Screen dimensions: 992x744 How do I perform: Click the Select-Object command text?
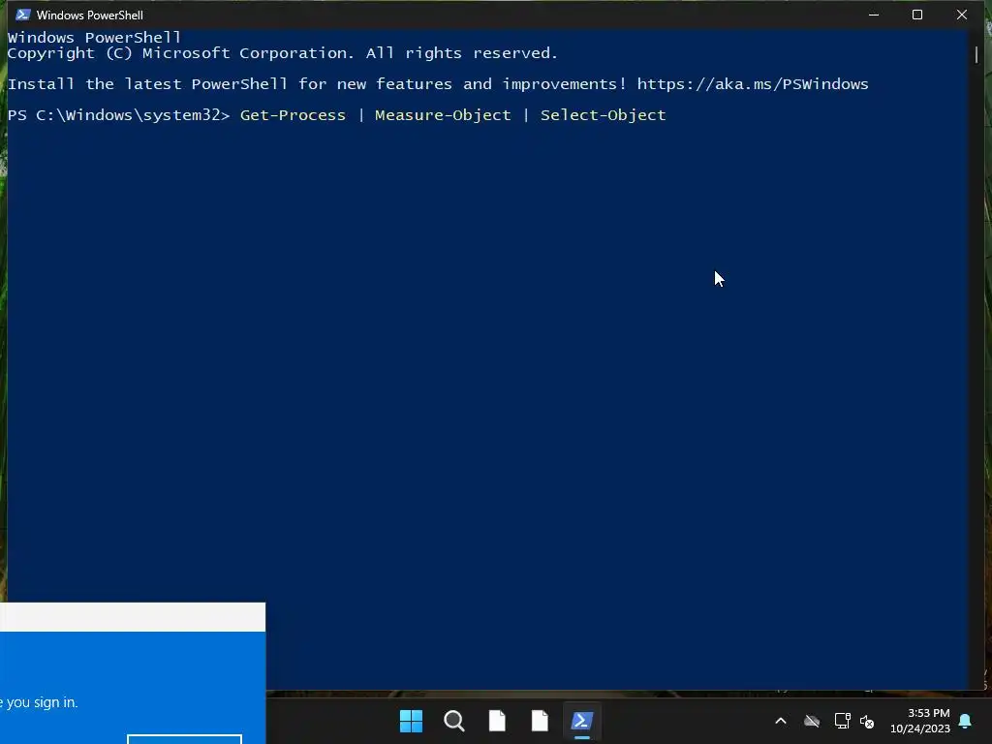tap(603, 115)
